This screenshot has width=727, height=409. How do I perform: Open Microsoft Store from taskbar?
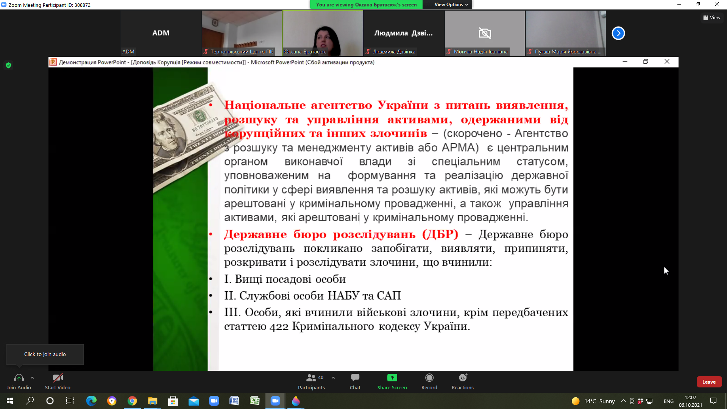173,401
